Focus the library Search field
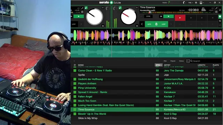 [x=206, y=61]
